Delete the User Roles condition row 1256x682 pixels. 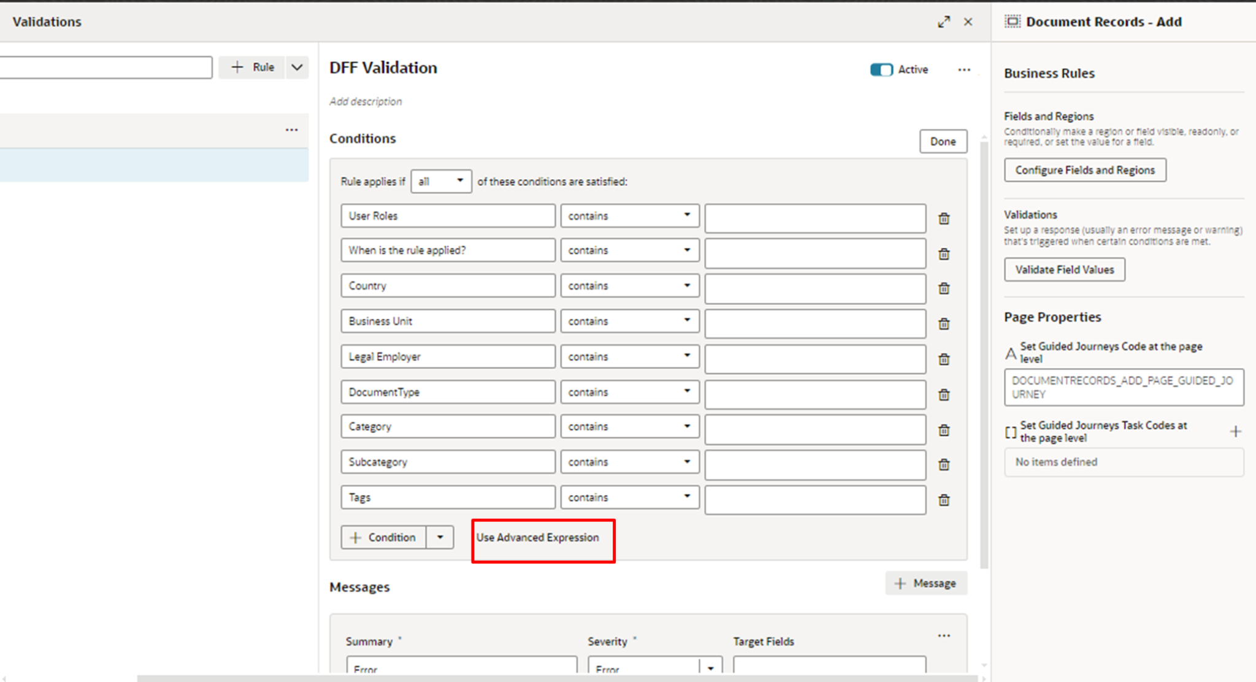coord(944,218)
